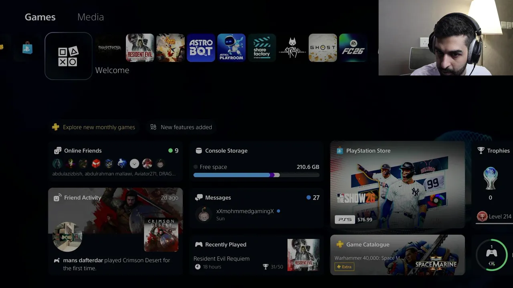This screenshot has height=288, width=513.
Task: Click the Extra subscription badge
Action: click(x=344, y=267)
